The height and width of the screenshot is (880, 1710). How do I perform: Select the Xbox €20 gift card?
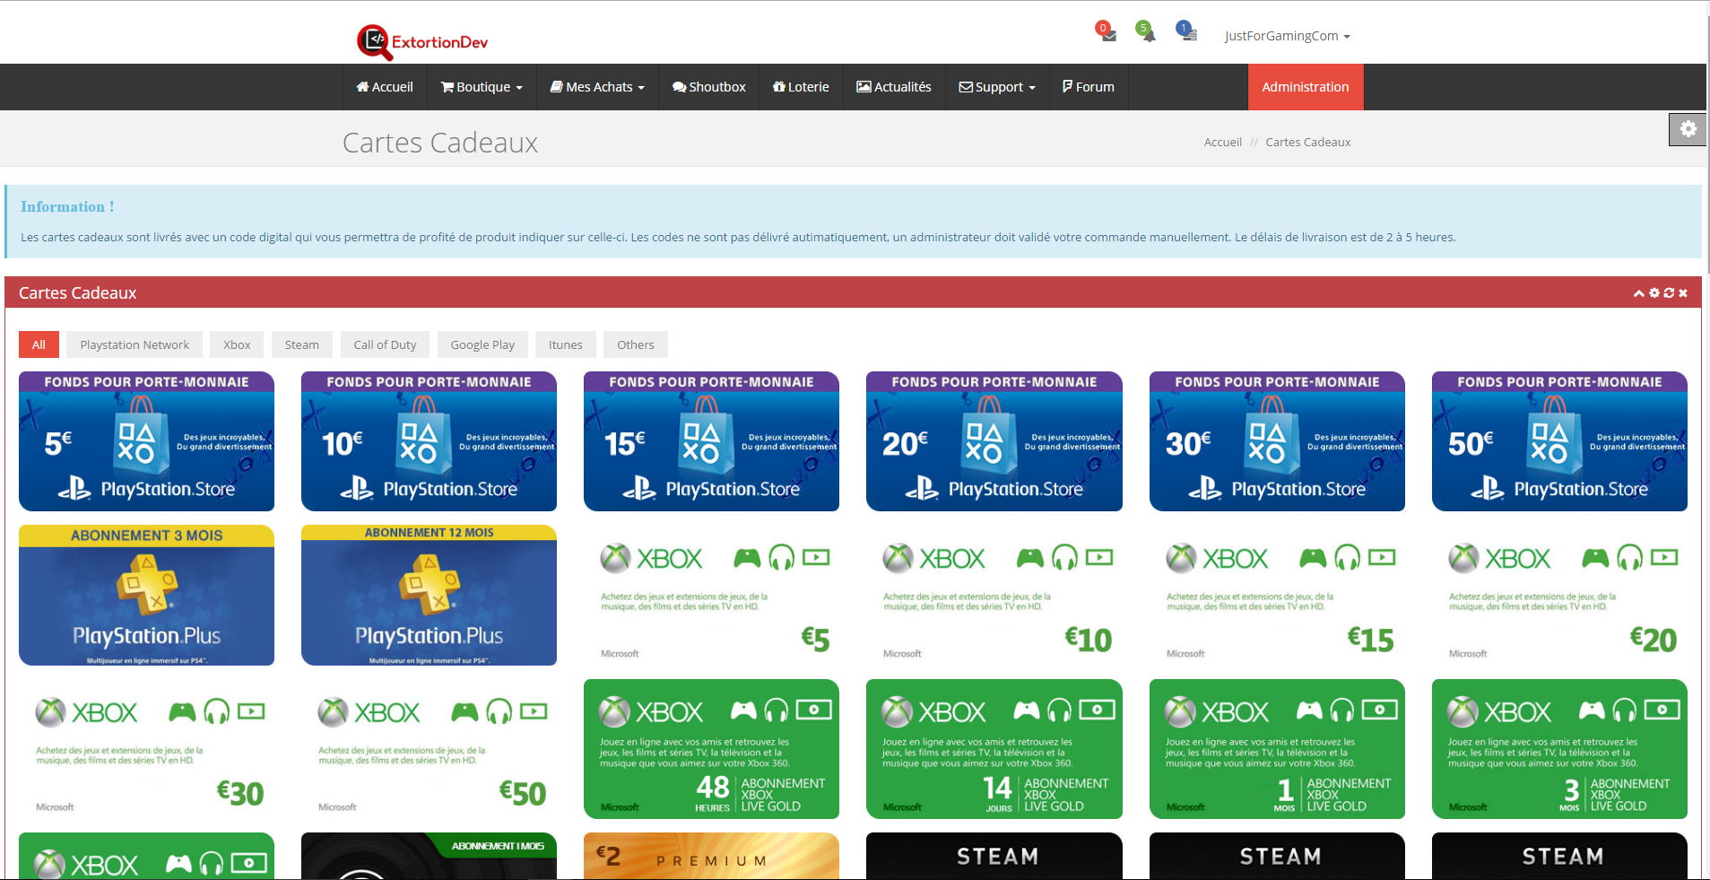pos(1559,595)
